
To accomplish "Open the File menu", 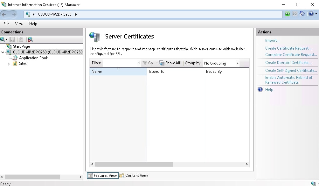I will pyautogui.click(x=6, y=24).
